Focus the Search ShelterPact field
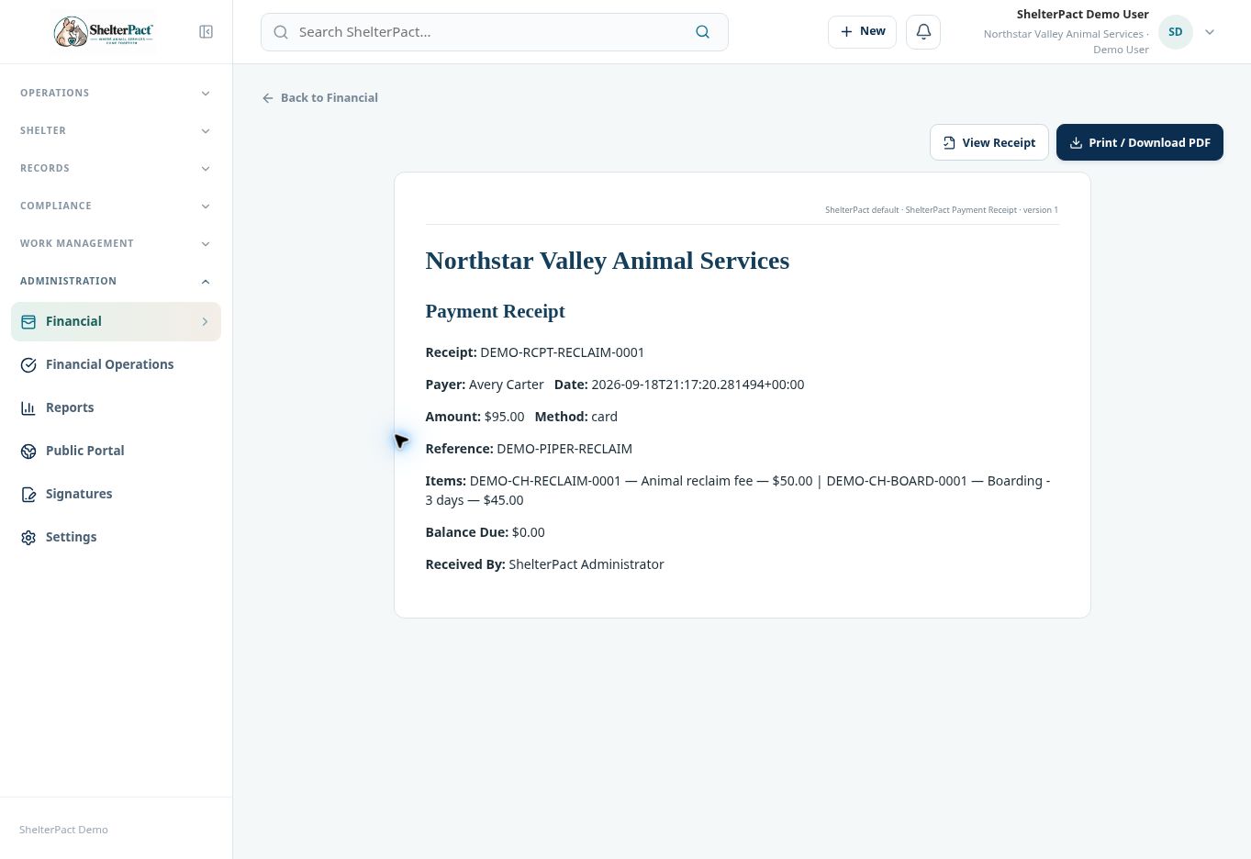 (x=494, y=32)
